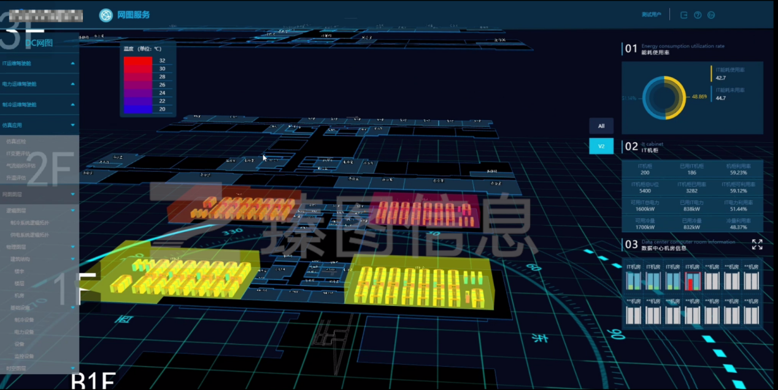Select 制冷设备 tree item
The image size is (778, 390).
24,319
